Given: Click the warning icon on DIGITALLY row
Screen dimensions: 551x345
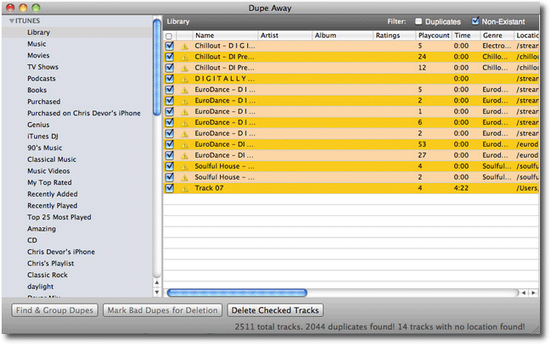Looking at the screenshot, I should click(184, 79).
